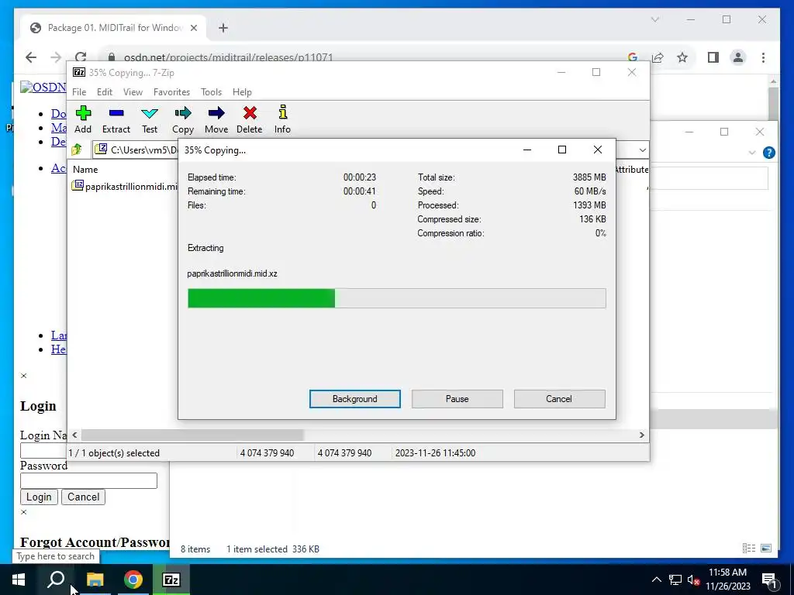
Task: Switch Explorer to large icons view
Action: click(766, 548)
